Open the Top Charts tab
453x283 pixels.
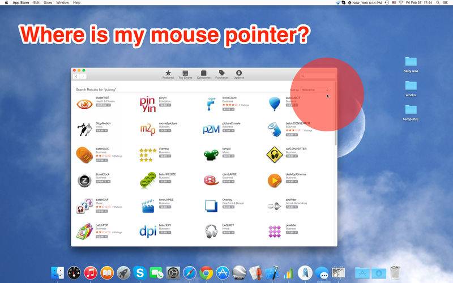(185, 74)
